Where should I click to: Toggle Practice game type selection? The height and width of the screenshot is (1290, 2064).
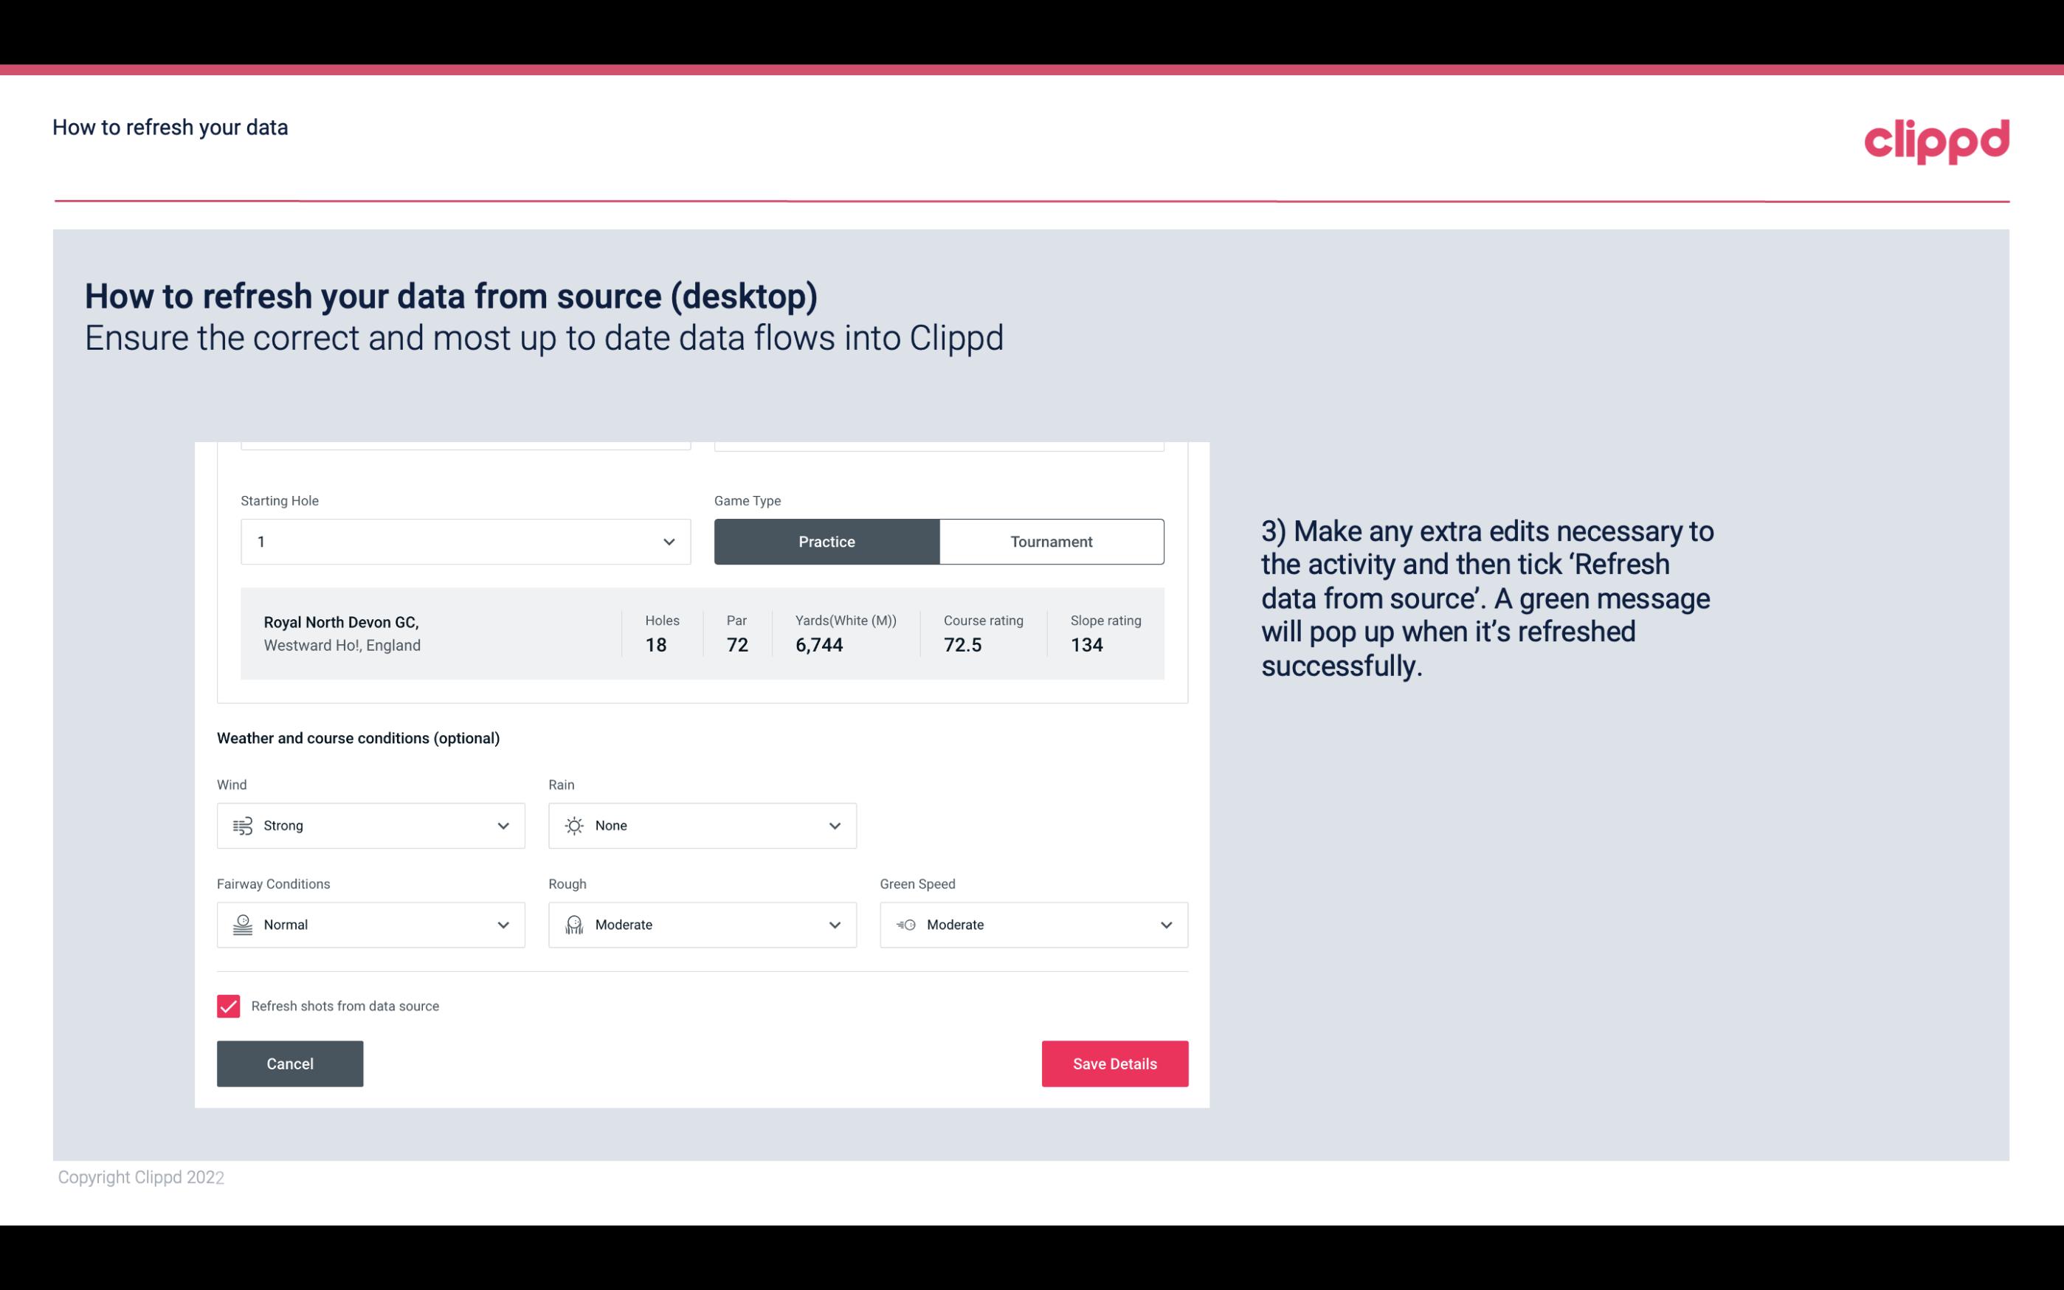826,539
